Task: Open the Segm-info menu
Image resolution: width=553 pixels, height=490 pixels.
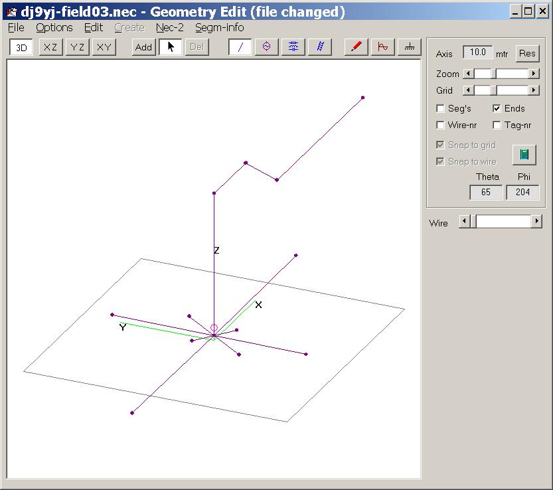Action: [x=219, y=27]
